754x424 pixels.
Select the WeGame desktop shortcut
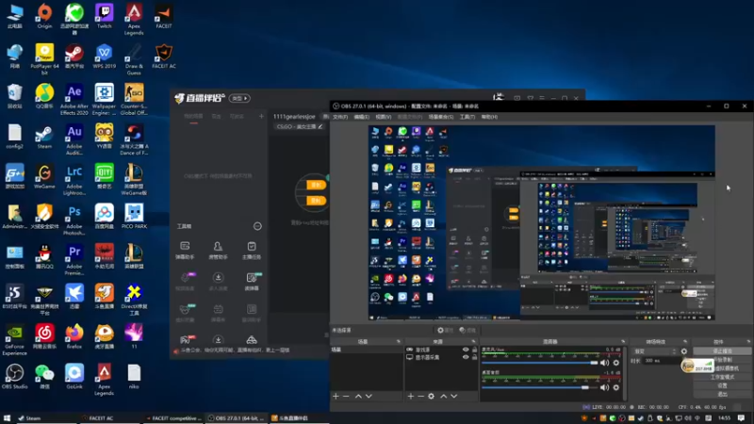44,176
